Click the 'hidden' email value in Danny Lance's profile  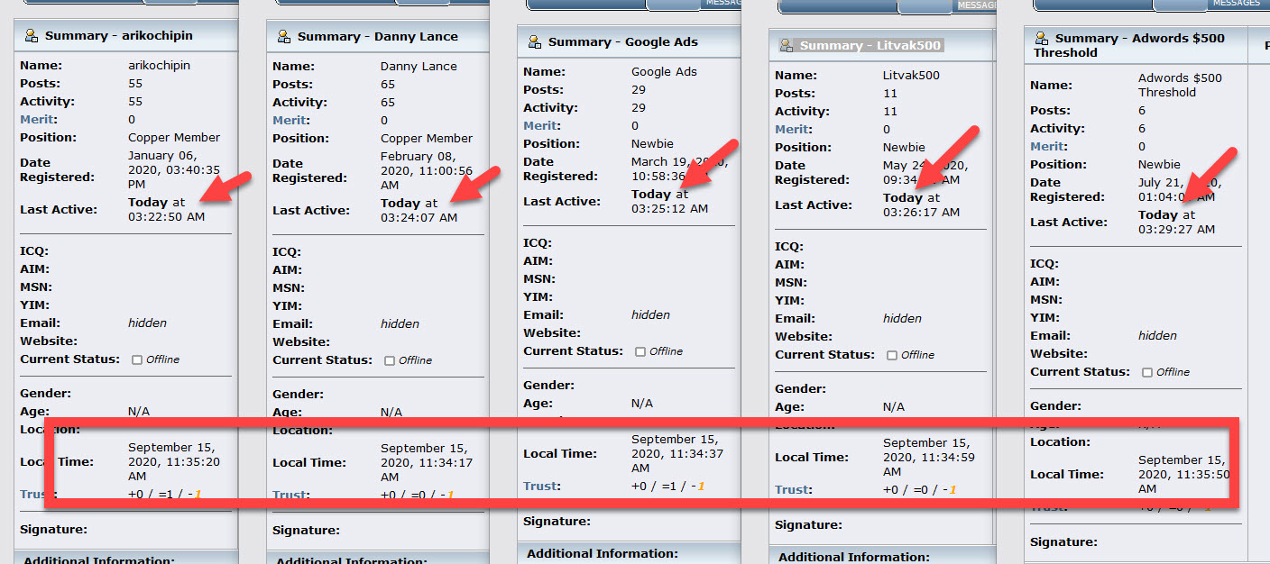click(x=400, y=324)
